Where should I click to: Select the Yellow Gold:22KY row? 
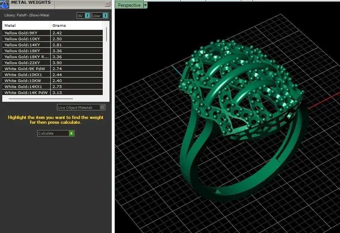point(53,63)
